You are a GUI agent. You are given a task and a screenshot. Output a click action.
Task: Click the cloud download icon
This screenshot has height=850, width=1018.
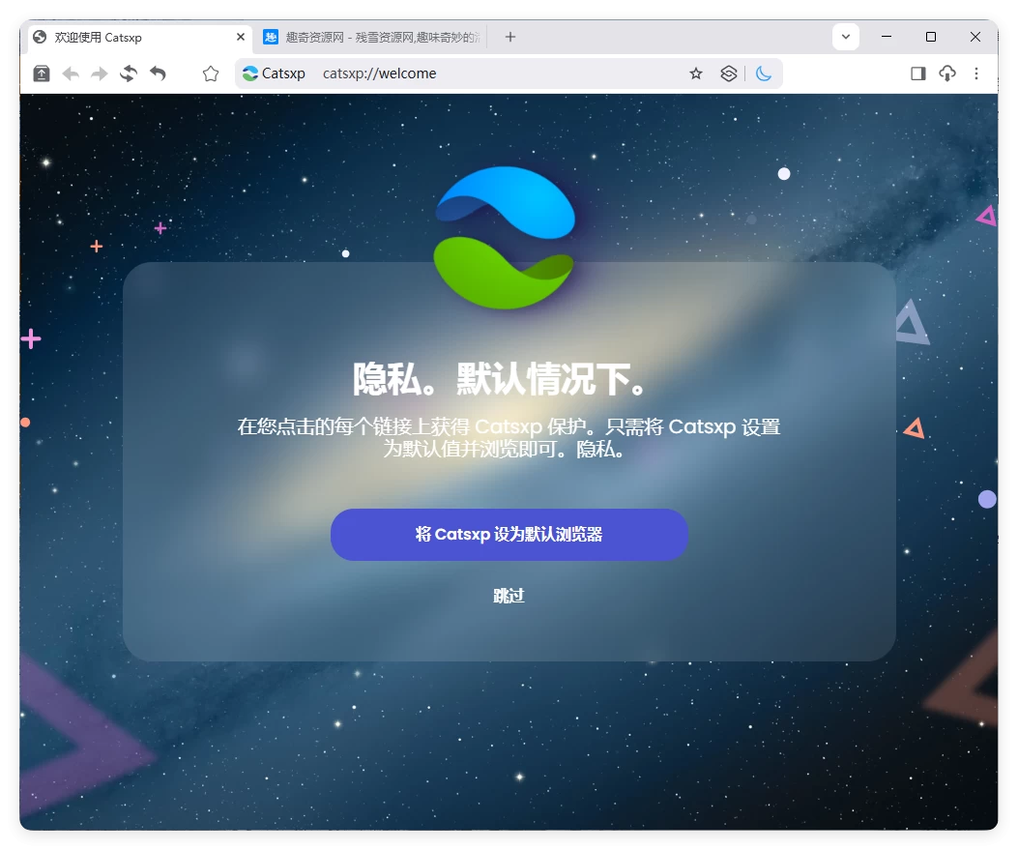coord(946,73)
